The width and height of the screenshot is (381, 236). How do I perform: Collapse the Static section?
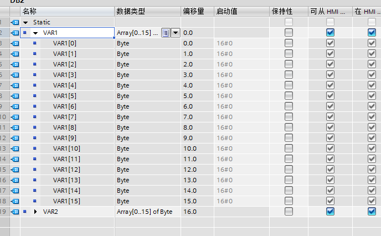click(x=25, y=23)
